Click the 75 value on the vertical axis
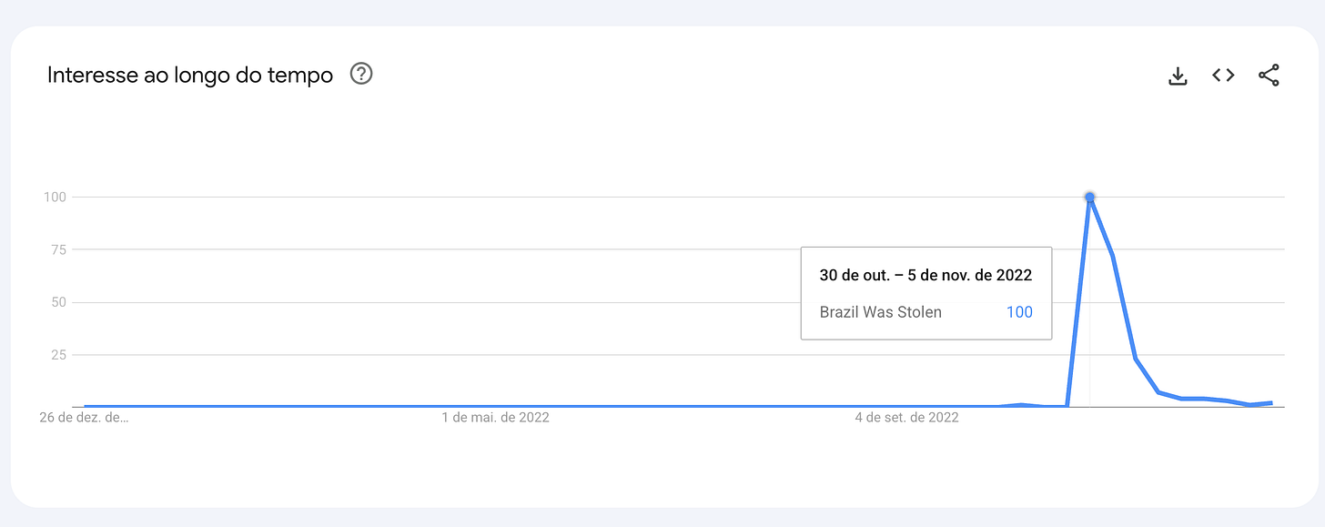1325x527 pixels. coord(61,249)
